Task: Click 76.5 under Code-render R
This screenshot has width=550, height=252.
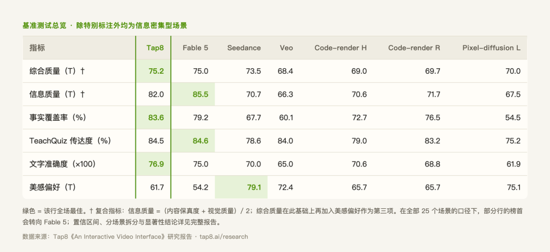Action: pyautogui.click(x=433, y=118)
